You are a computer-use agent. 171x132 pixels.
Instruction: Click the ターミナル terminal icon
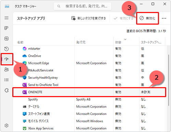25,107
